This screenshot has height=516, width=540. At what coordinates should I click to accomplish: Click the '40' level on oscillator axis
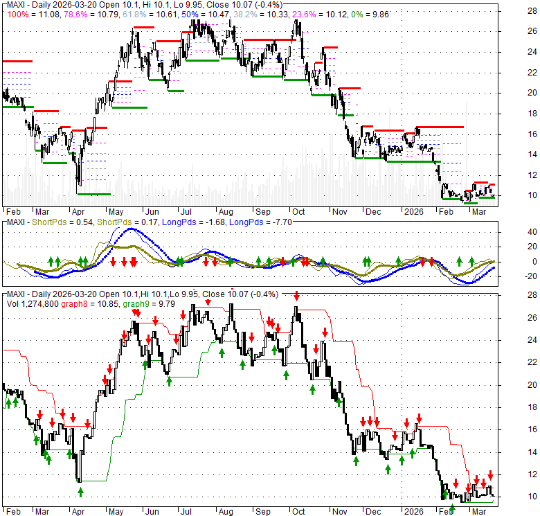pyautogui.click(x=532, y=232)
